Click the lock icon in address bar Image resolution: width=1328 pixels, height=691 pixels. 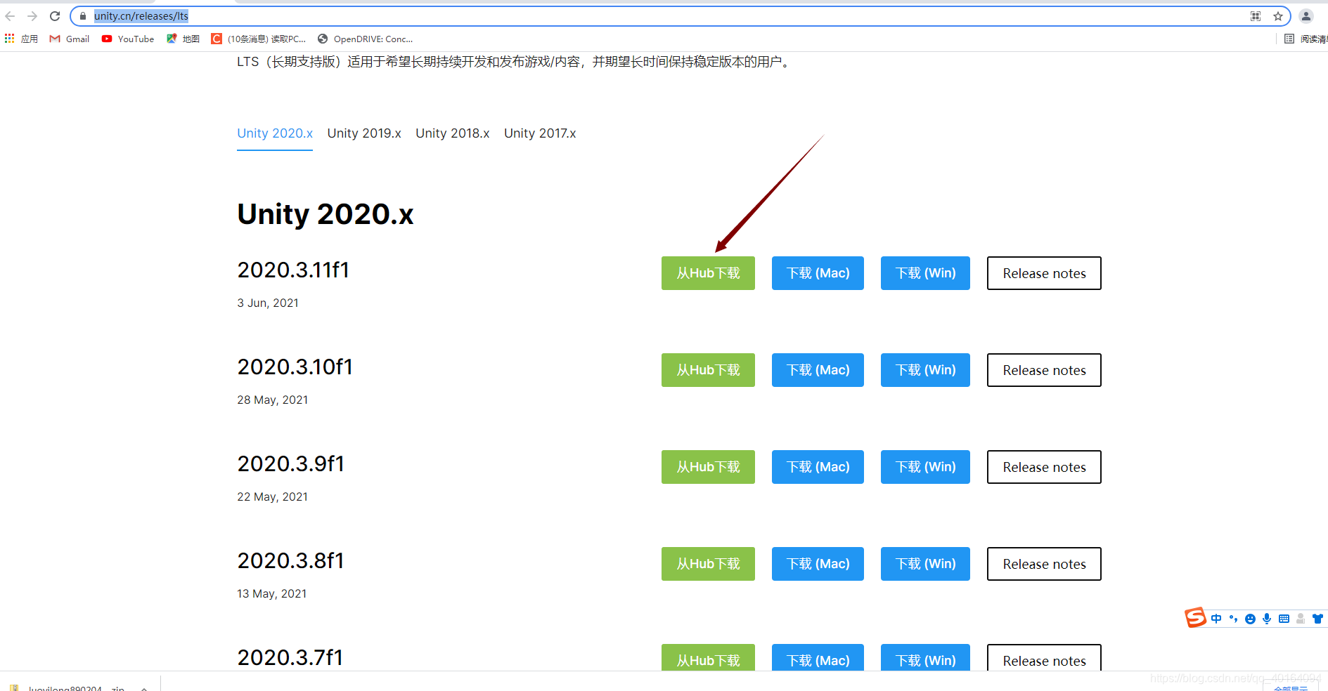coord(83,16)
